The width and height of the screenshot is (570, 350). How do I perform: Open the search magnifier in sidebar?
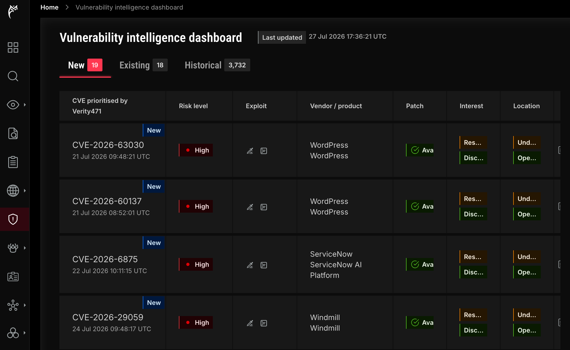[x=13, y=76]
